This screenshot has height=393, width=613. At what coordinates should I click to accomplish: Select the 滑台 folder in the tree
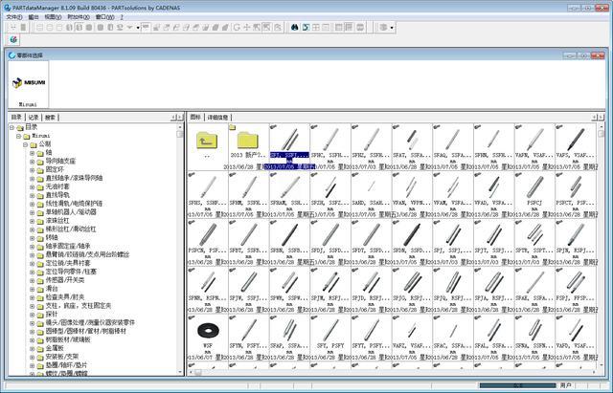click(52, 287)
